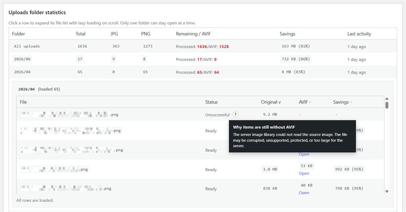
Task: Click the Uploads folder statistics heading
Action: coord(37,12)
